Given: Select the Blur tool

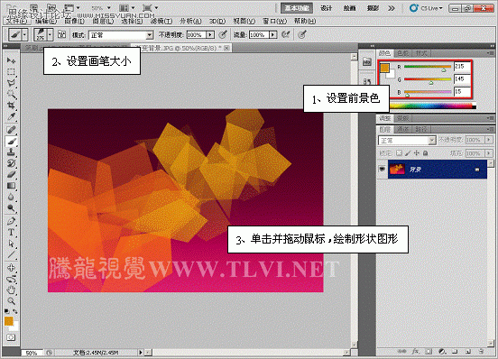Looking at the screenshot, I should coord(11,197).
